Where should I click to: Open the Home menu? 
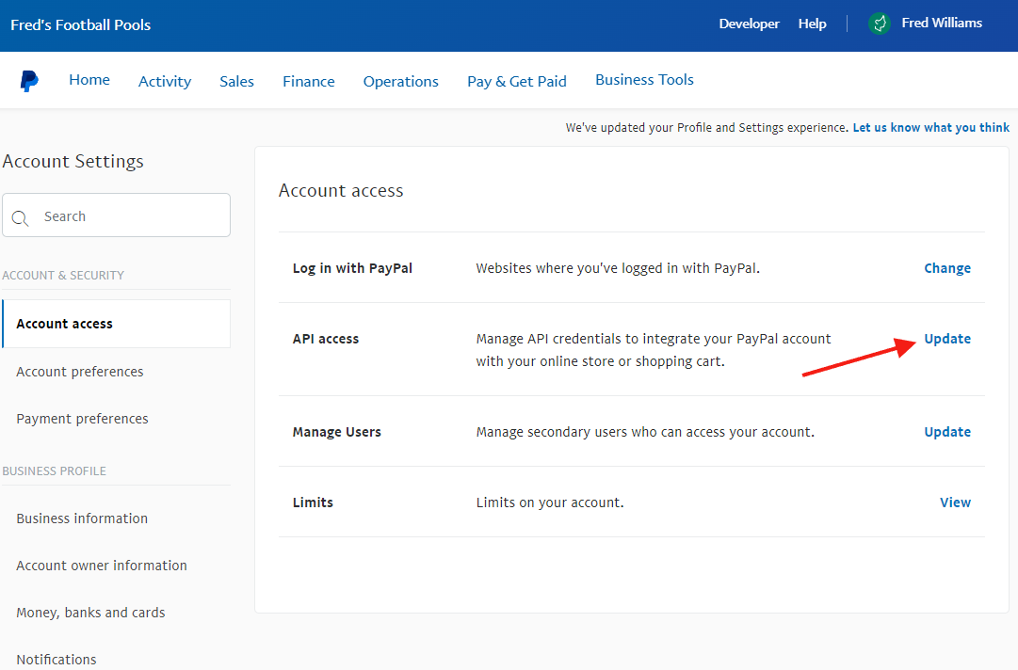[89, 80]
